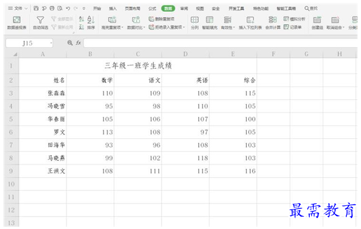Click Insert Dropdown List (插入下拉列表)
The width and height of the screenshot is (361, 229).
tap(250, 22)
